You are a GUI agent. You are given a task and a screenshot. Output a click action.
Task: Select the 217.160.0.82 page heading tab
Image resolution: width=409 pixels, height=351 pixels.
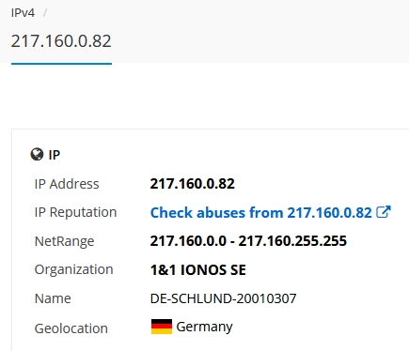[x=61, y=41]
